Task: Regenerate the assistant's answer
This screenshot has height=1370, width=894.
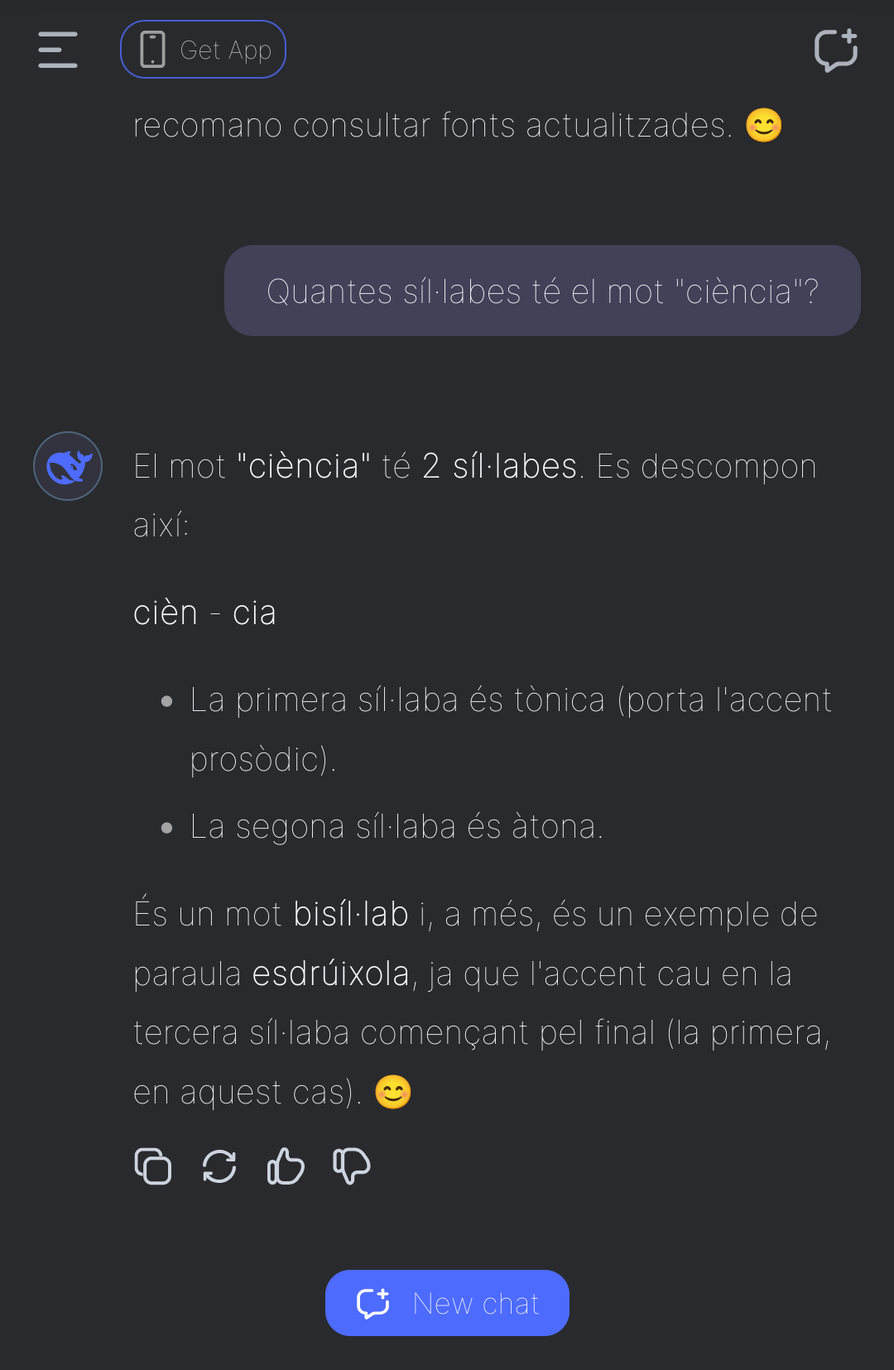Action: [219, 1166]
